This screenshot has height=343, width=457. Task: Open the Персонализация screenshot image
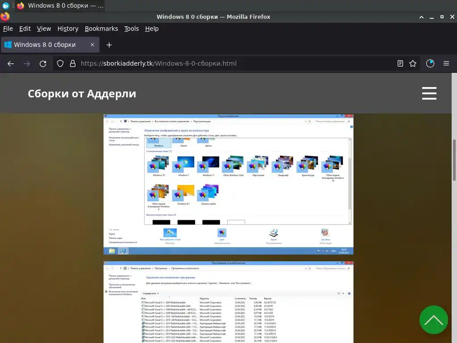(x=228, y=184)
